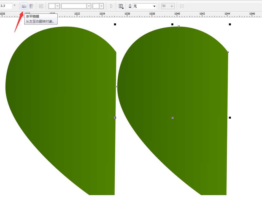The image size is (262, 224).
Task: Click the top-center selection handle
Action: [172, 24]
